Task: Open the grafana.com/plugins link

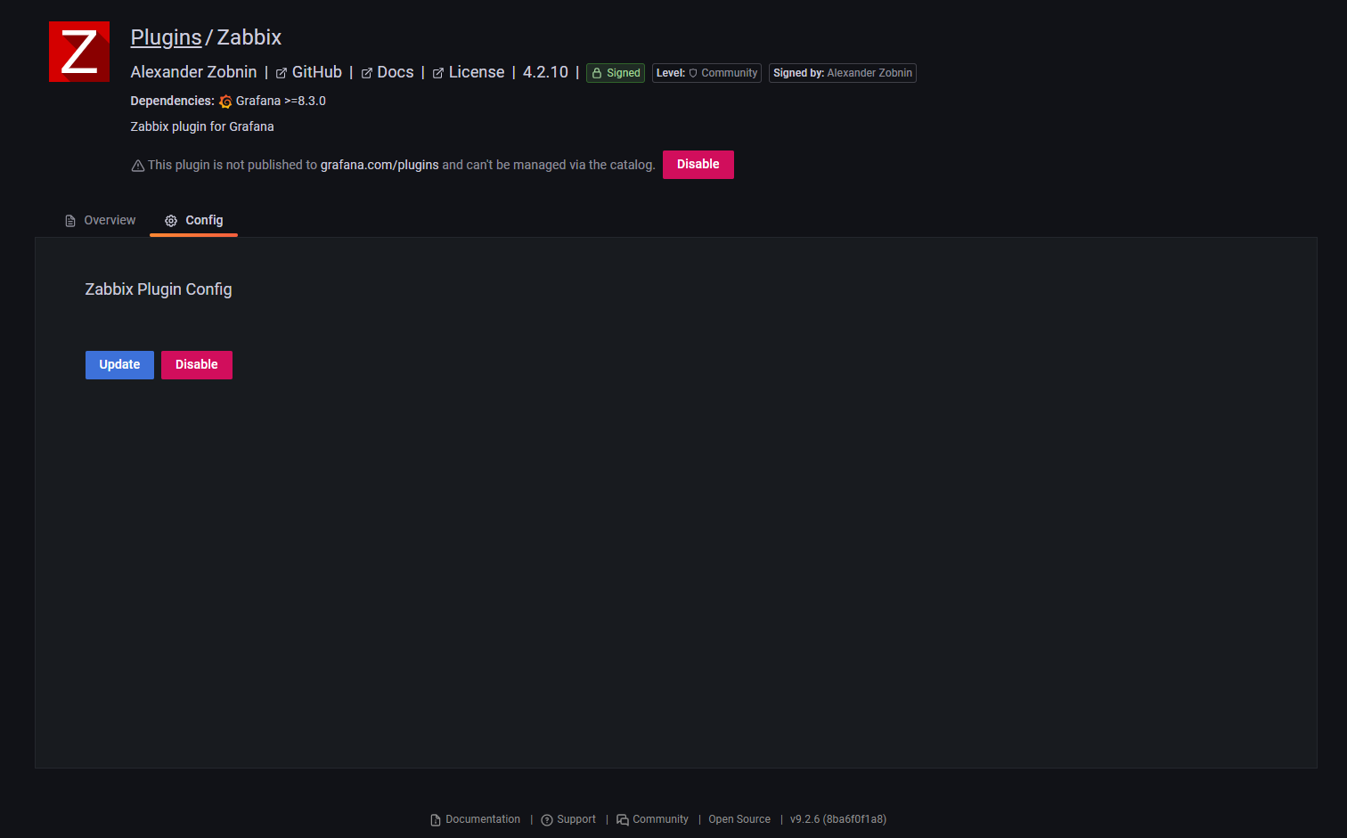Action: pyautogui.click(x=379, y=165)
